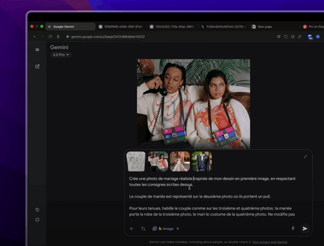Select the white wedding dress thumbnail

[180, 161]
